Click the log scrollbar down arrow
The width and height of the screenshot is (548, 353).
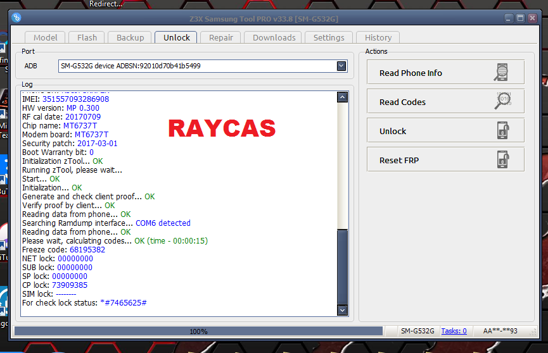pyautogui.click(x=342, y=310)
